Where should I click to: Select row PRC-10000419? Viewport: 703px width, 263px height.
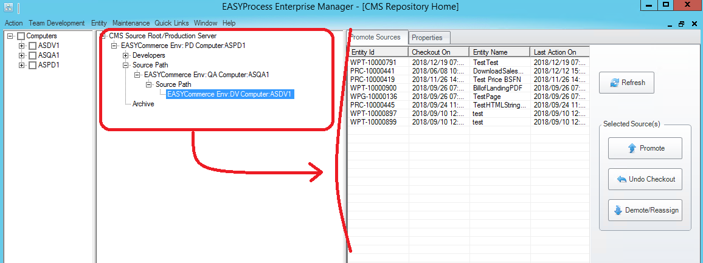468,80
